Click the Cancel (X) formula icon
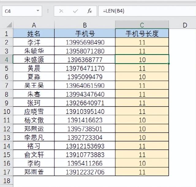This screenshot has height=187, width=196. pyautogui.click(x=61, y=11)
